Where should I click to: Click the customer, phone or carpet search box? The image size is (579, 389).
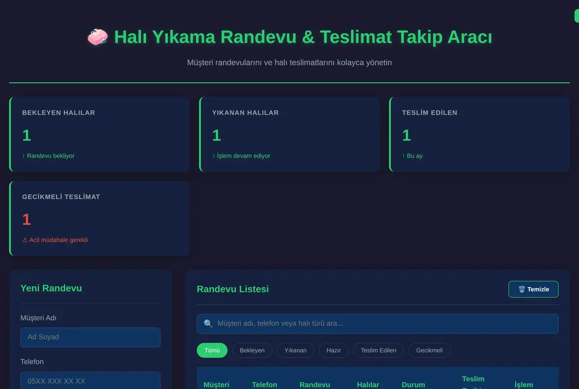click(377, 324)
